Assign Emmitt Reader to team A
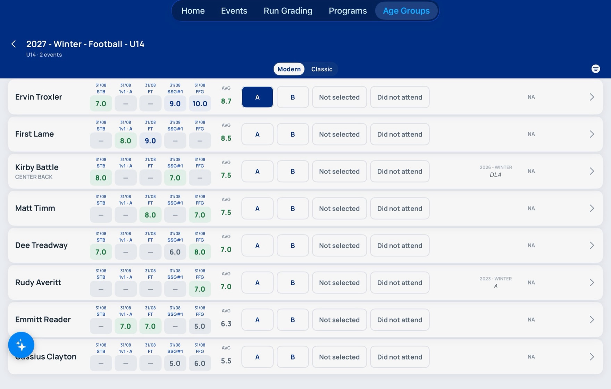Viewport: 611px width, 389px height. pos(257,320)
